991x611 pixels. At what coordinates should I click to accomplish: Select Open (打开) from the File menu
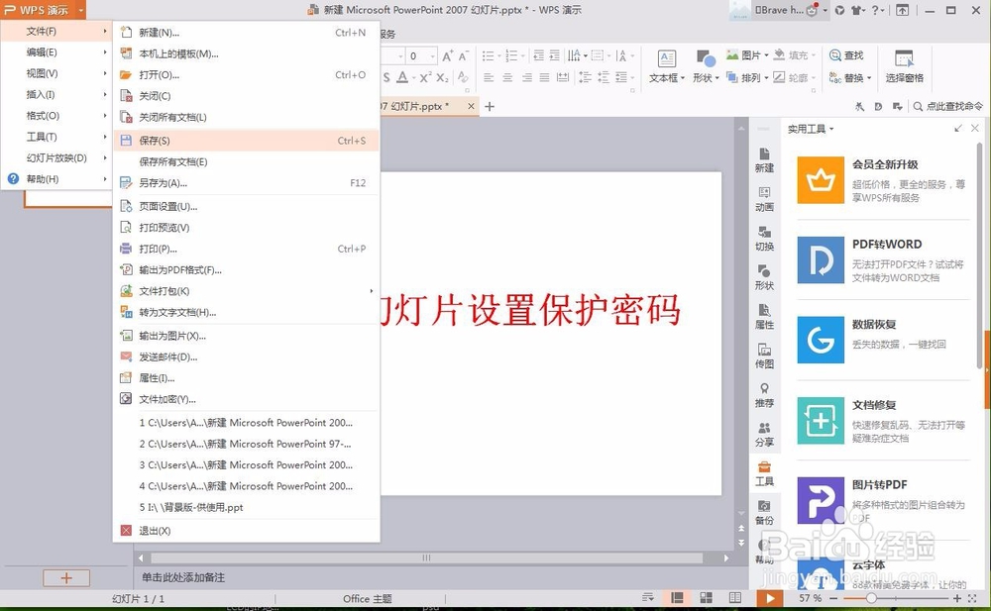click(x=247, y=74)
